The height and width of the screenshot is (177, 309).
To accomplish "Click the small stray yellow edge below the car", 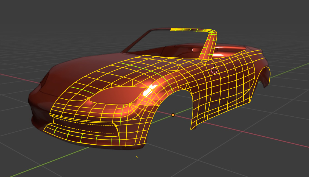I will point(137,157).
